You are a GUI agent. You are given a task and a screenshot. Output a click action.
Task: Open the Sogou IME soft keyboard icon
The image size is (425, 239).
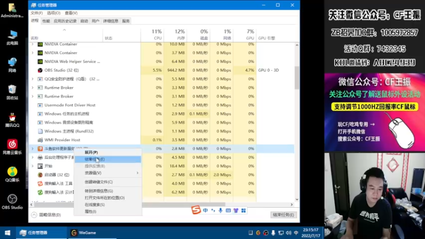pyautogui.click(x=228, y=210)
